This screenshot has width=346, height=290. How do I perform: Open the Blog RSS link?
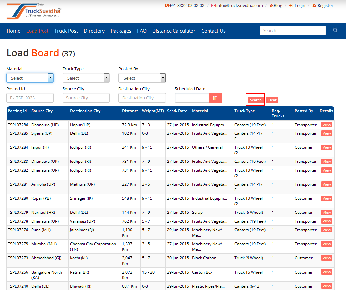click(x=276, y=5)
